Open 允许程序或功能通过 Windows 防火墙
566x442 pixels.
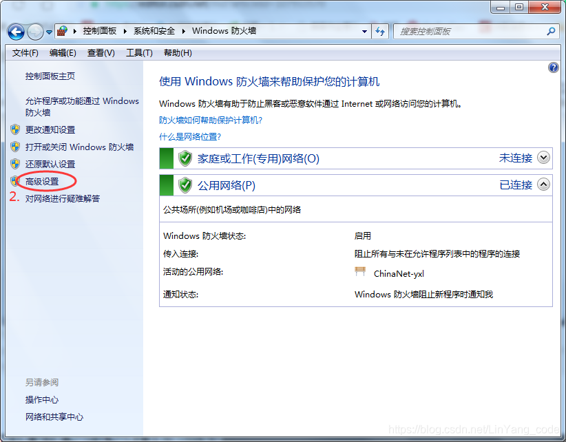click(x=82, y=107)
